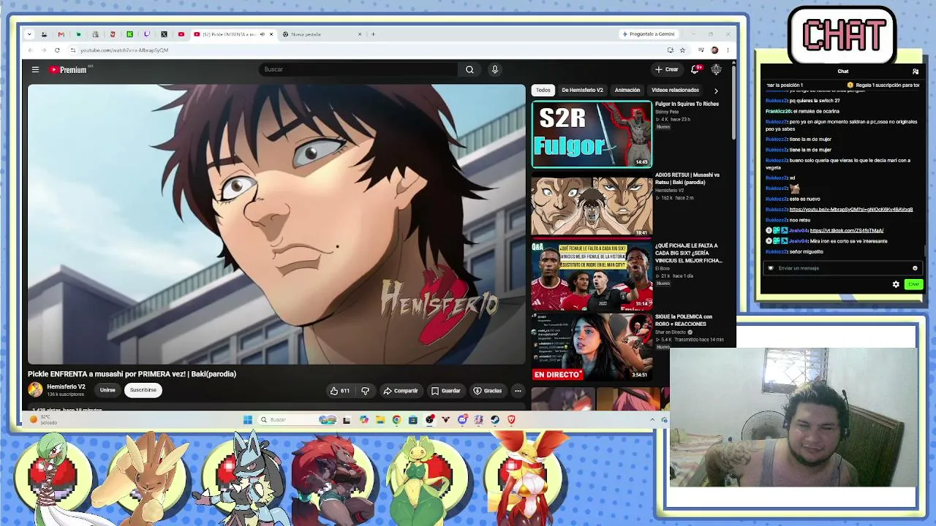Open Brave browser from the taskbar
The image size is (936, 526).
(511, 420)
